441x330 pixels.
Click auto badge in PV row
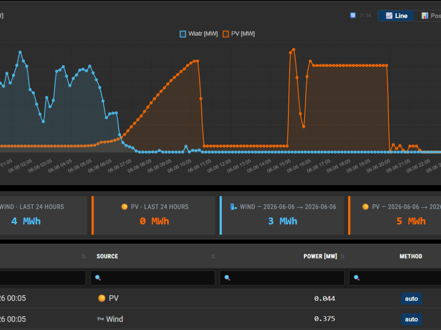pos(411,299)
